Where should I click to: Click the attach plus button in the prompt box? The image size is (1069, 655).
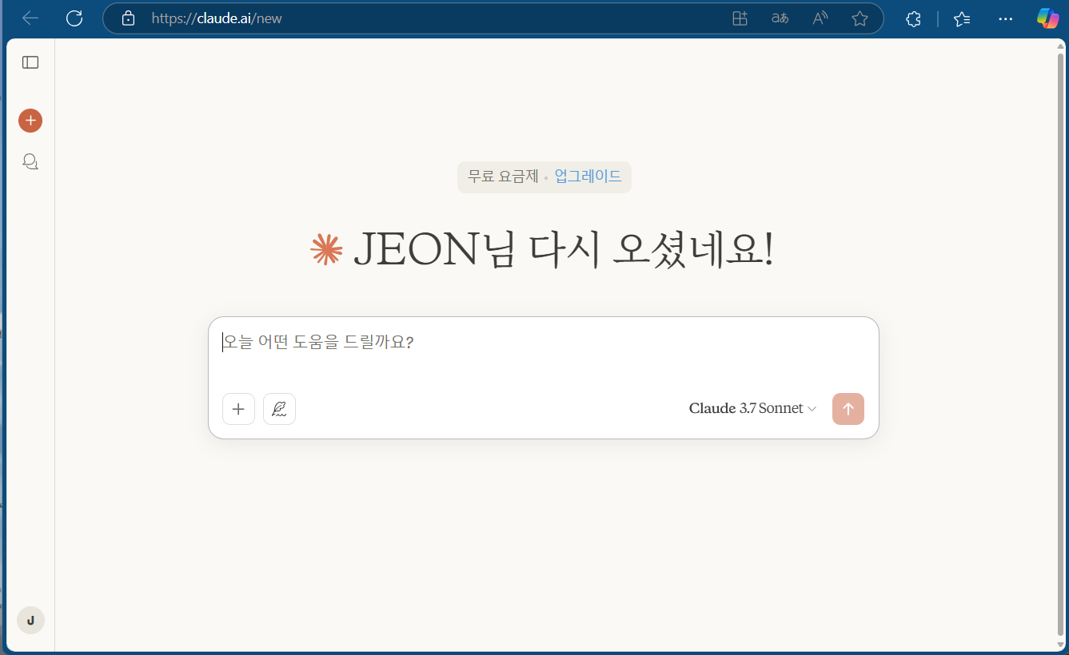tap(238, 409)
